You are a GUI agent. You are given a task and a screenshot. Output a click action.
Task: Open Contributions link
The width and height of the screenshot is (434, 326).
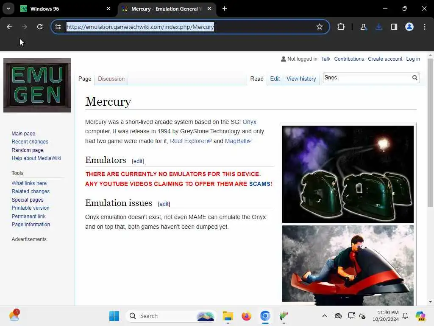click(349, 59)
